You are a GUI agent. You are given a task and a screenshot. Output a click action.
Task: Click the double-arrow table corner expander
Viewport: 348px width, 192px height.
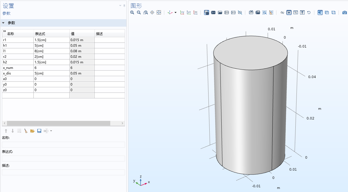[4, 31]
